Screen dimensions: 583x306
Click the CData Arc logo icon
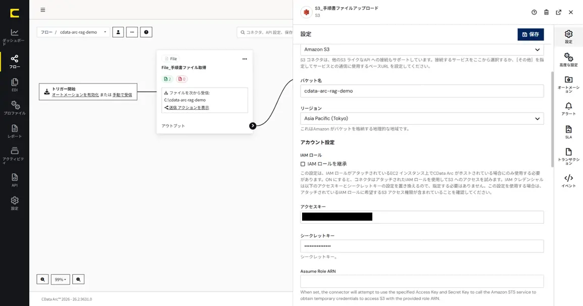click(x=15, y=14)
